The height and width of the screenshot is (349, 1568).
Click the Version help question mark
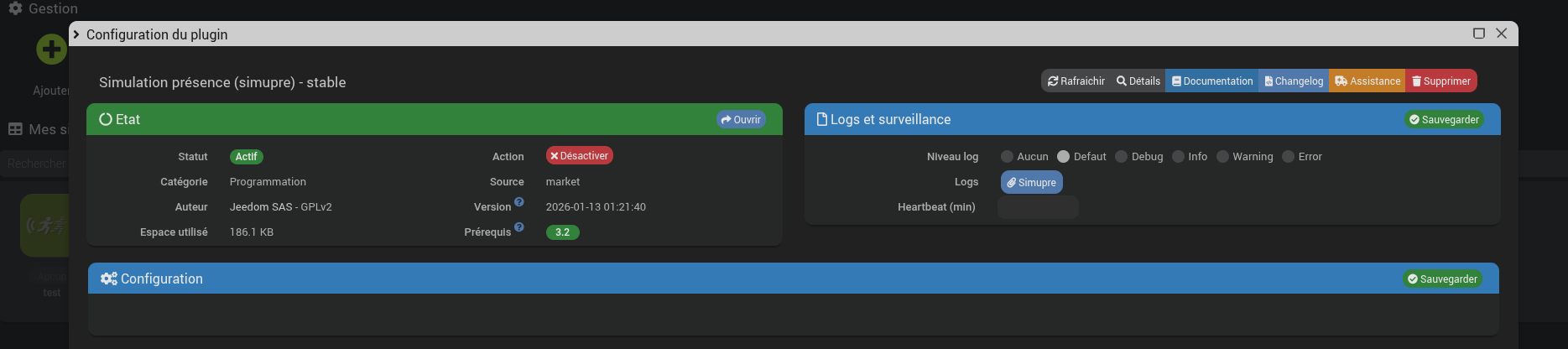point(519,202)
